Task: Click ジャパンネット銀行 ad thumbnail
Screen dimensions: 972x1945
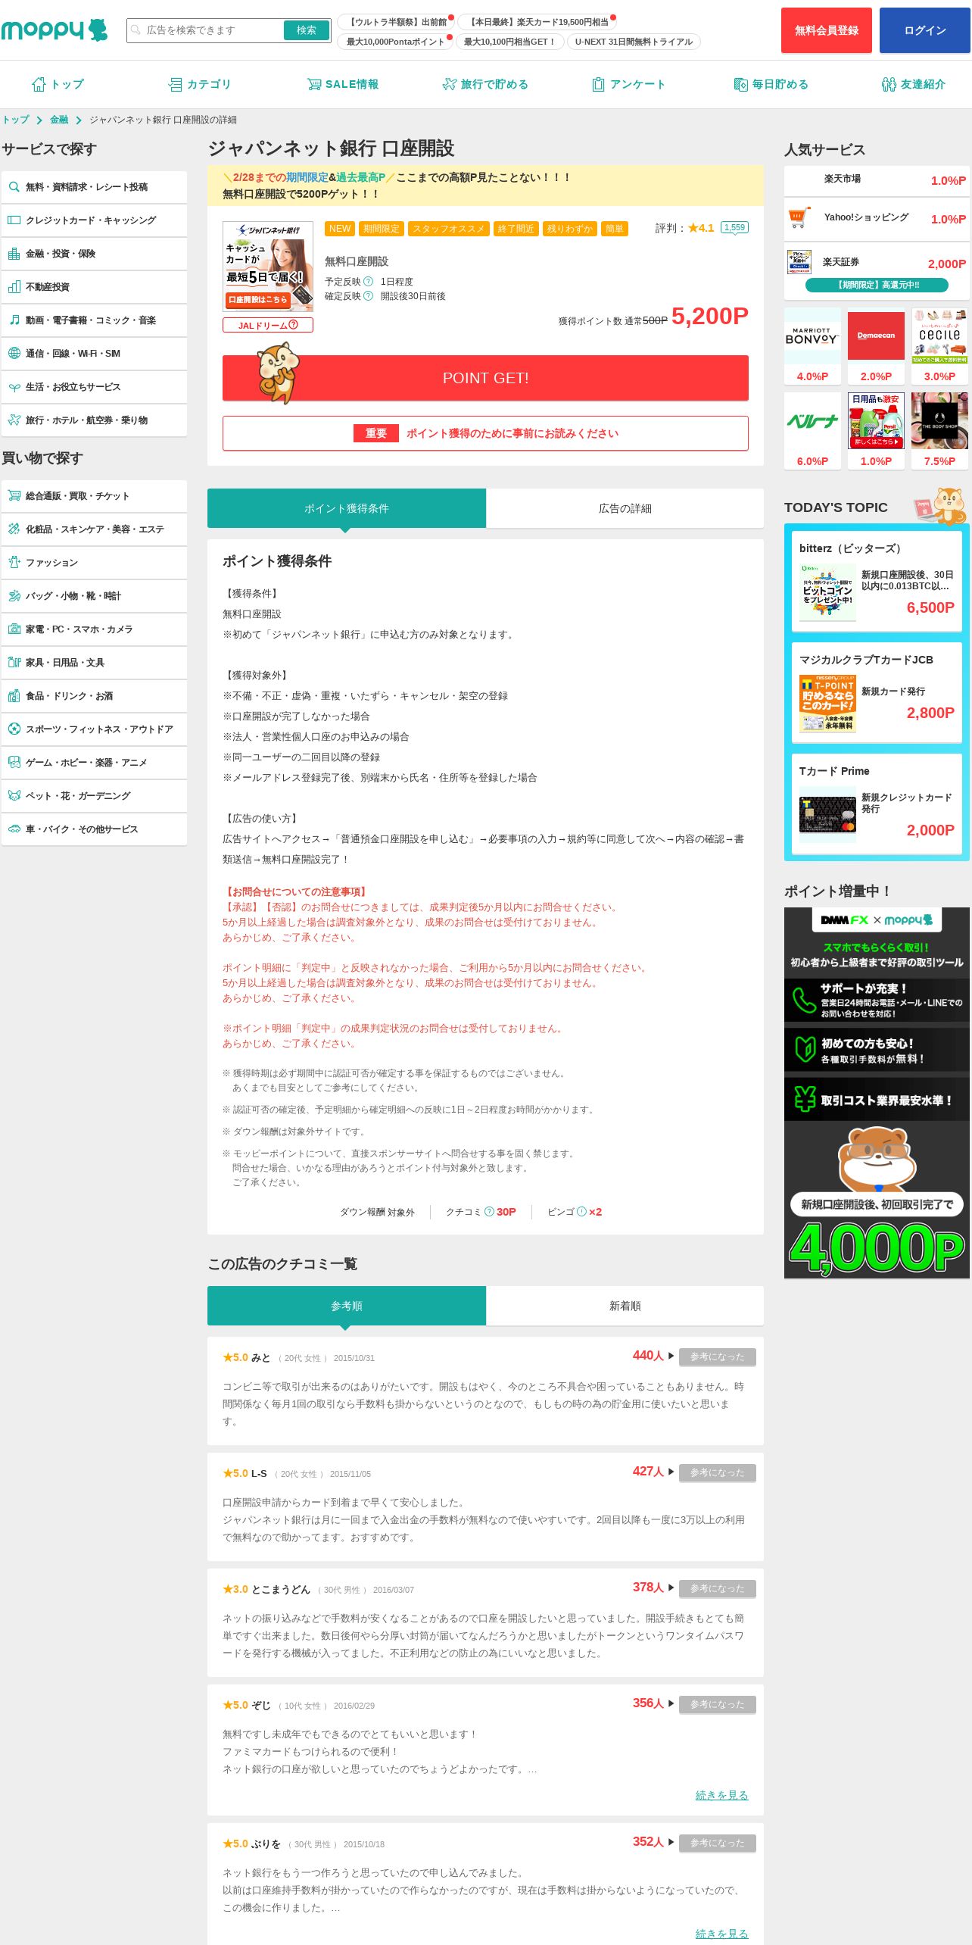Action: pos(268,267)
